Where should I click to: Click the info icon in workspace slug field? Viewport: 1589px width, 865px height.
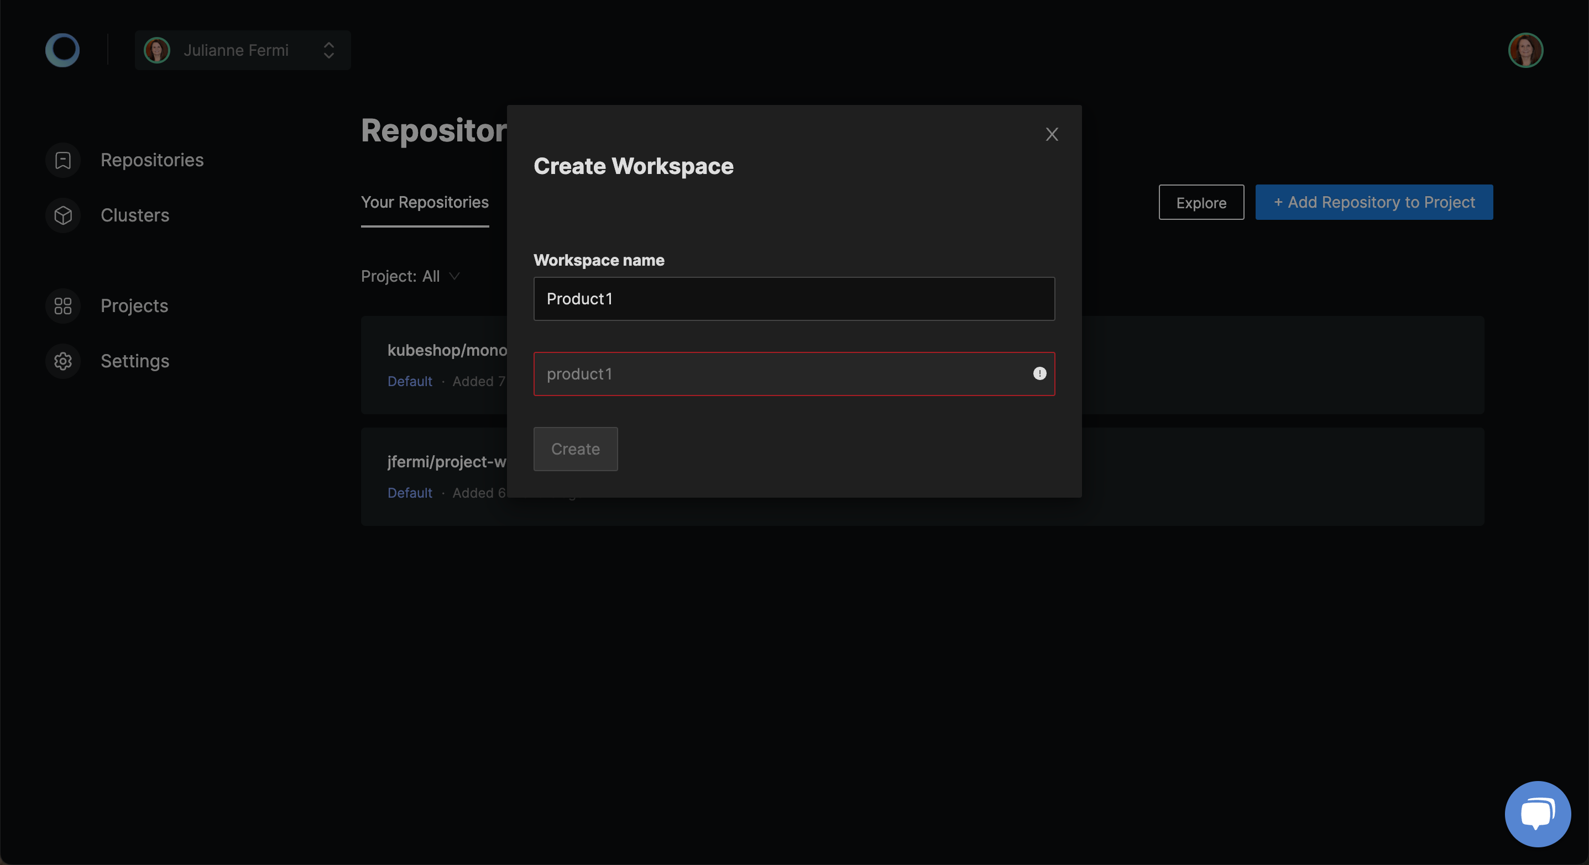(x=1038, y=373)
